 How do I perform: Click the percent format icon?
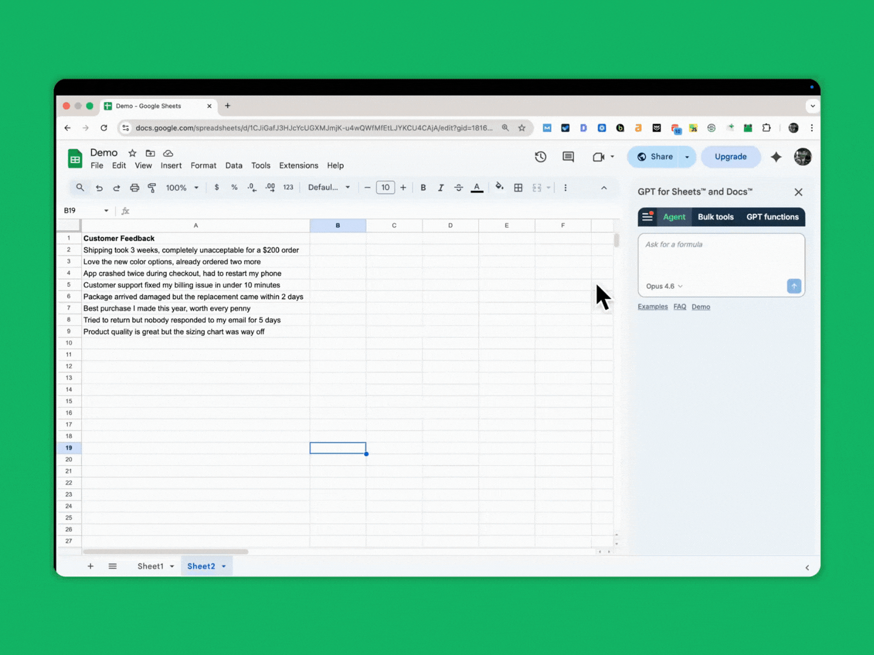(234, 187)
